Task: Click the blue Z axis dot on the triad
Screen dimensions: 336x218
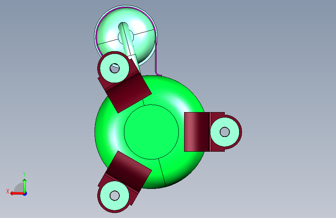Action: [25, 194]
